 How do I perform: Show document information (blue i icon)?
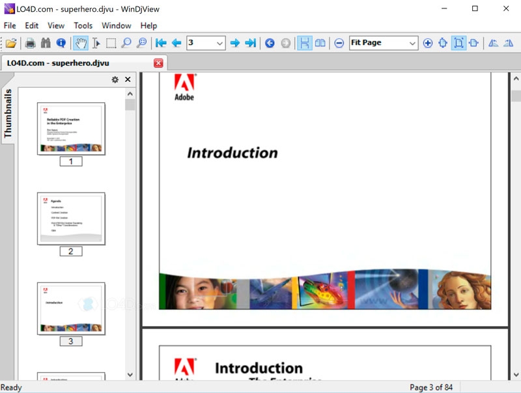[x=61, y=43]
